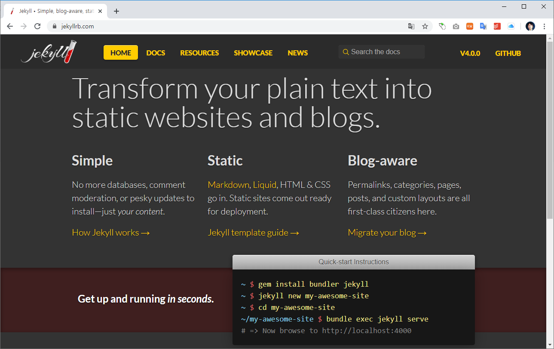Open the Google Translate extension
Image resolution: width=554 pixels, height=349 pixels.
[484, 26]
